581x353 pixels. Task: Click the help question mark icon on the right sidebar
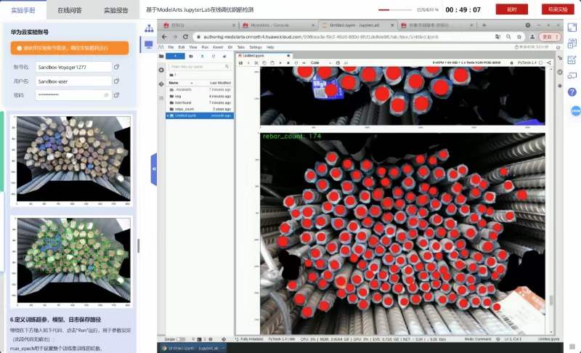[572, 92]
